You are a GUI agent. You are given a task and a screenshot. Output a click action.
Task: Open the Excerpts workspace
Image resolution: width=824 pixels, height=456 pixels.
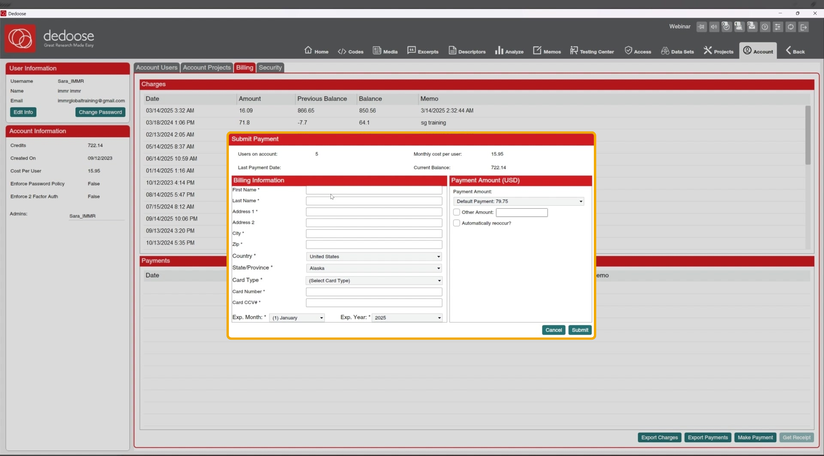point(423,51)
